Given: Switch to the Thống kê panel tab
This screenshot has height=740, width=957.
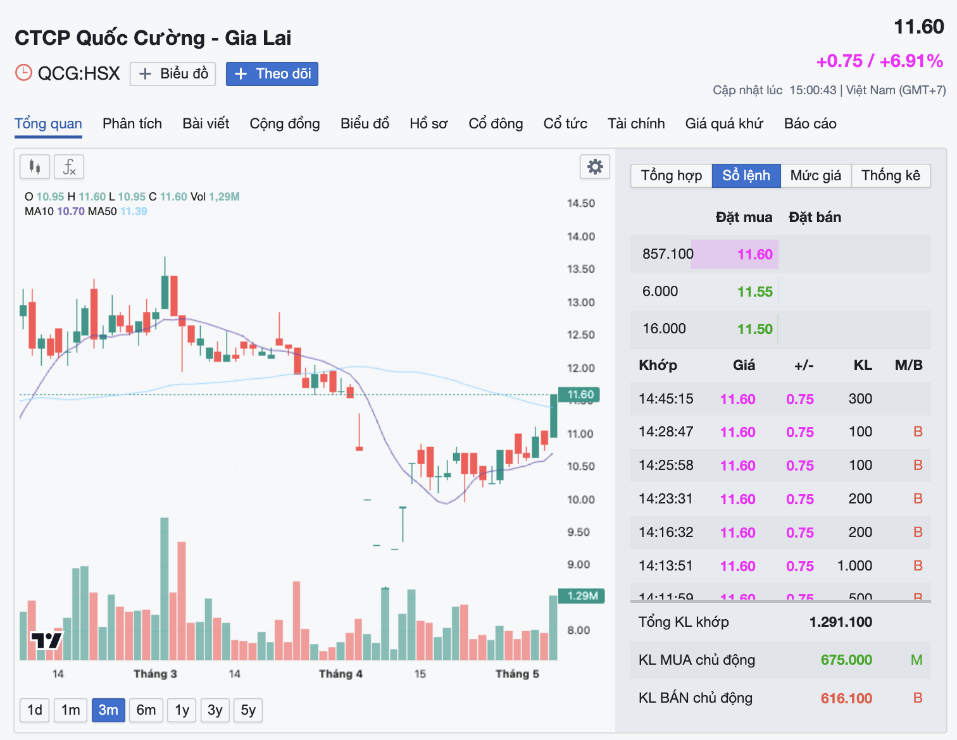Looking at the screenshot, I should tap(891, 176).
